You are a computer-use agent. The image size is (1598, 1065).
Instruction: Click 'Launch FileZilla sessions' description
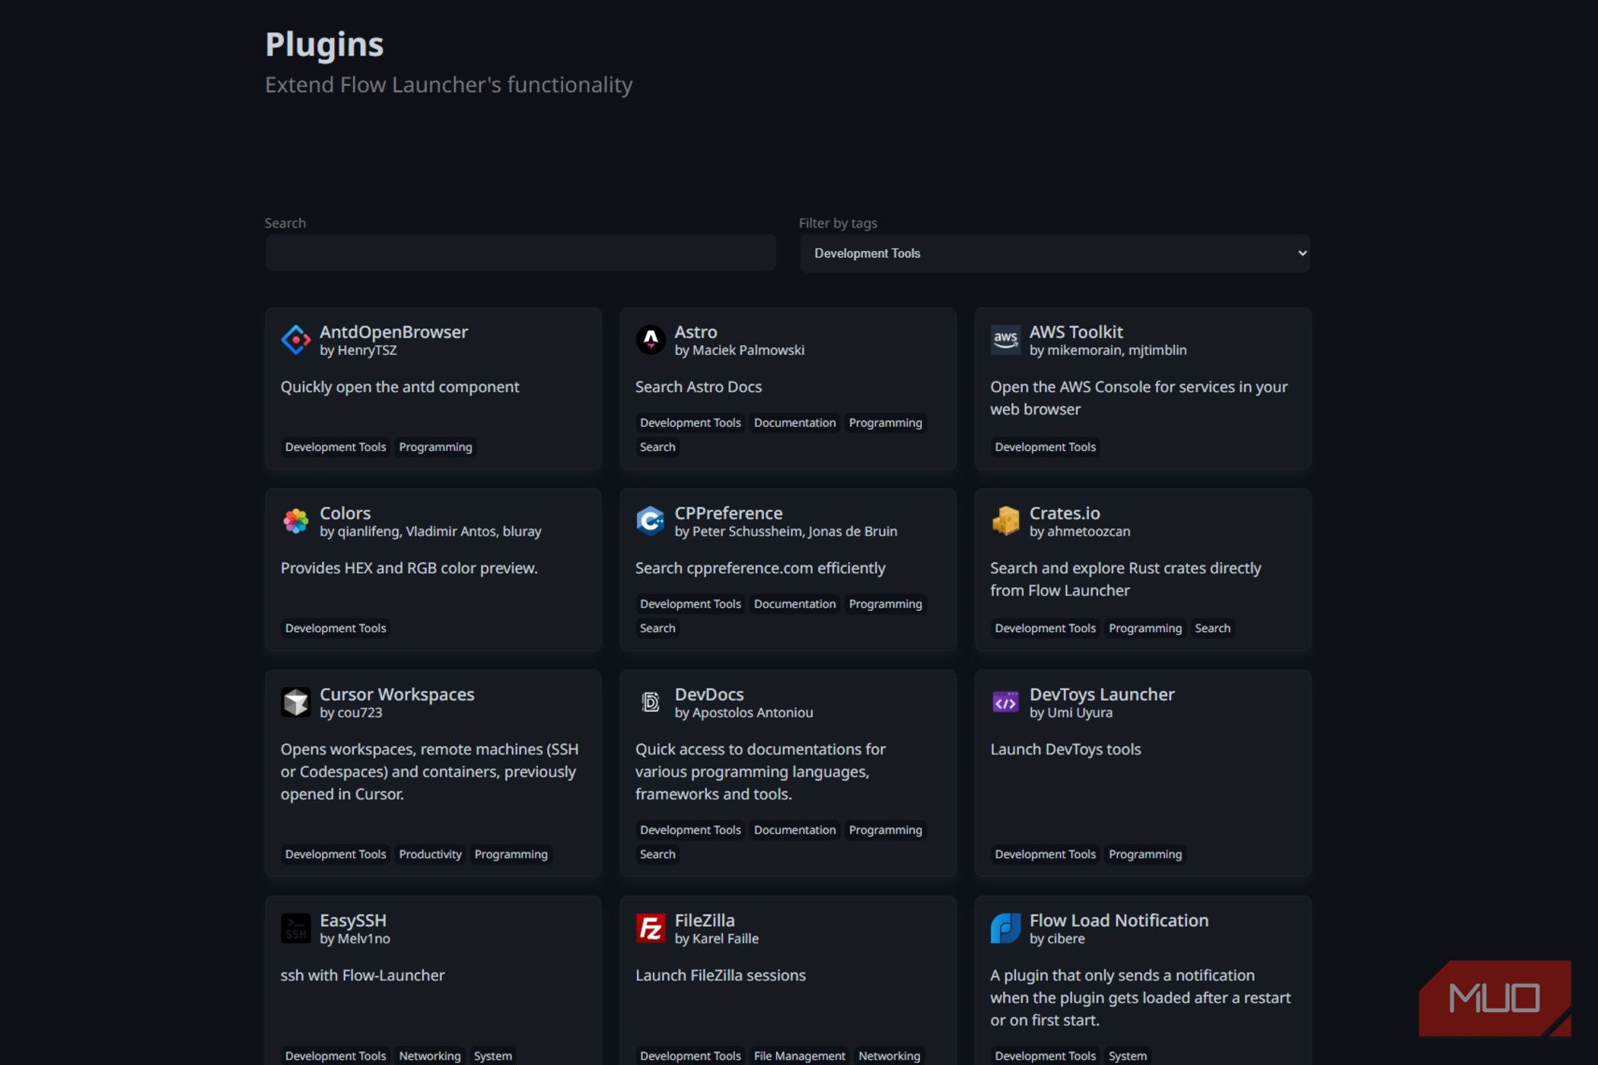pyautogui.click(x=720, y=975)
